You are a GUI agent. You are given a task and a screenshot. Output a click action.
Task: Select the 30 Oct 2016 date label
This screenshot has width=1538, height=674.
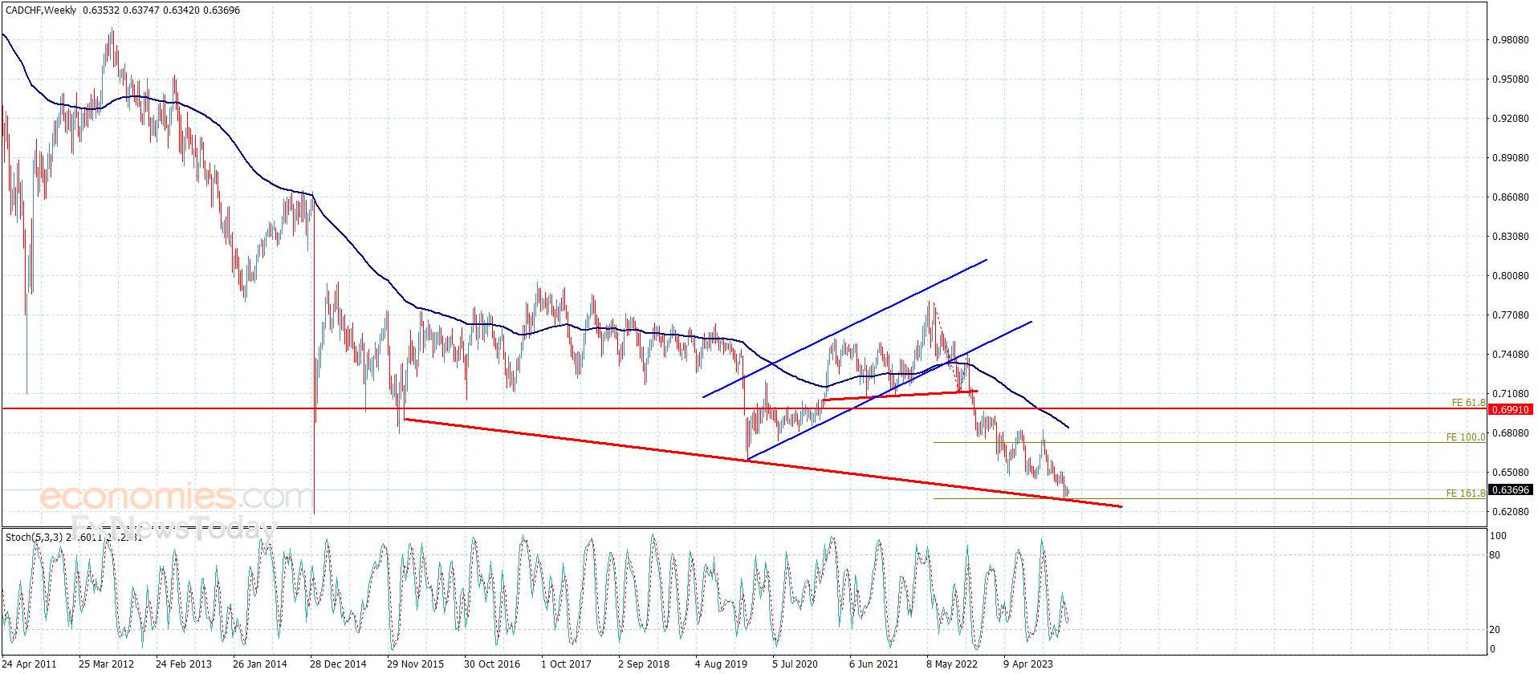click(492, 664)
